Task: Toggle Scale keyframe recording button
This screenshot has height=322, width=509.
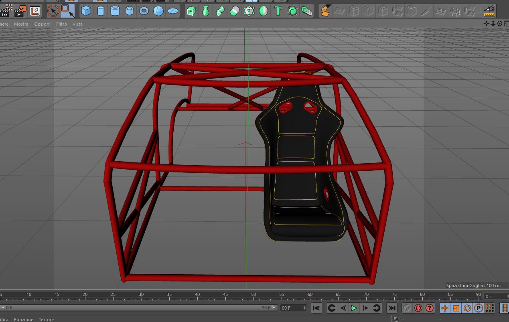Action: pos(456,308)
